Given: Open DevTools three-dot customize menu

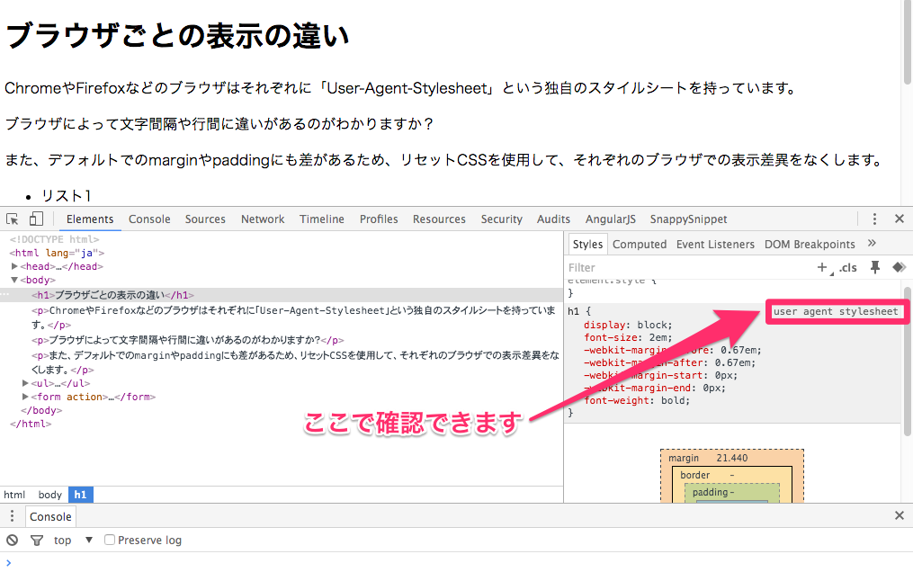Looking at the screenshot, I should [x=873, y=219].
